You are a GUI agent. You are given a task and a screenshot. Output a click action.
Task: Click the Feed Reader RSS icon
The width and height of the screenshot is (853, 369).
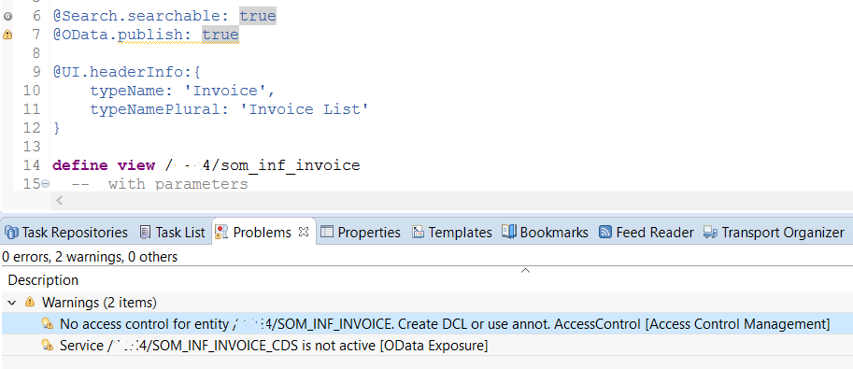[604, 233]
